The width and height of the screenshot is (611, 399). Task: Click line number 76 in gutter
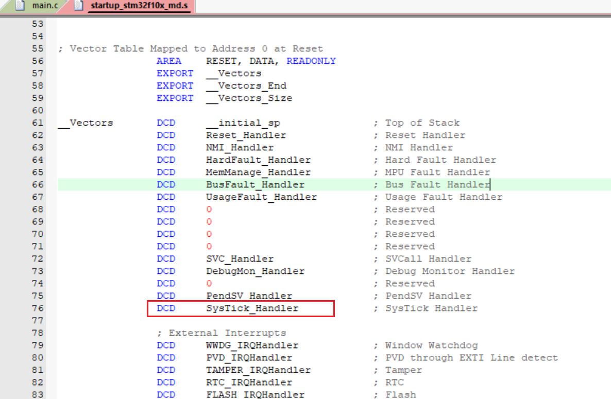pyautogui.click(x=38, y=308)
